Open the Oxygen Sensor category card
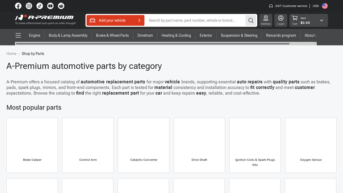The image size is (343, 193). click(x=311, y=145)
